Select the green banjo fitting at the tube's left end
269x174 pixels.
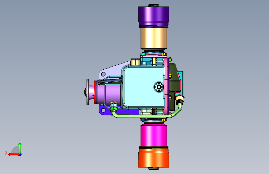[113, 108]
